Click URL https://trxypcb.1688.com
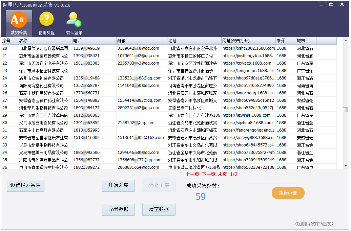The height and width of the screenshot is (231, 351). click(247, 63)
